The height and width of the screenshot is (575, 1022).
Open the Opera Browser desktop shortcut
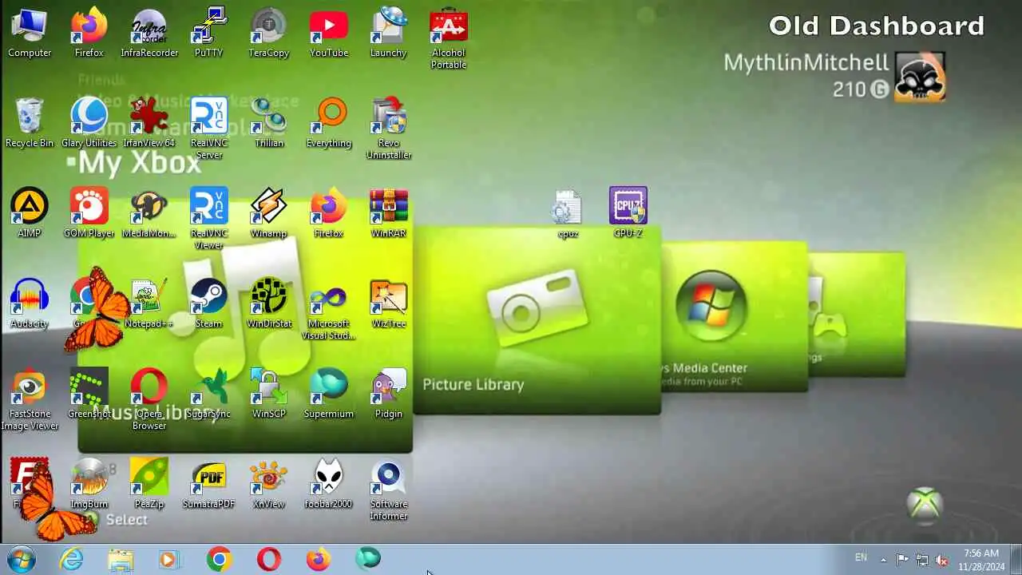149,399
